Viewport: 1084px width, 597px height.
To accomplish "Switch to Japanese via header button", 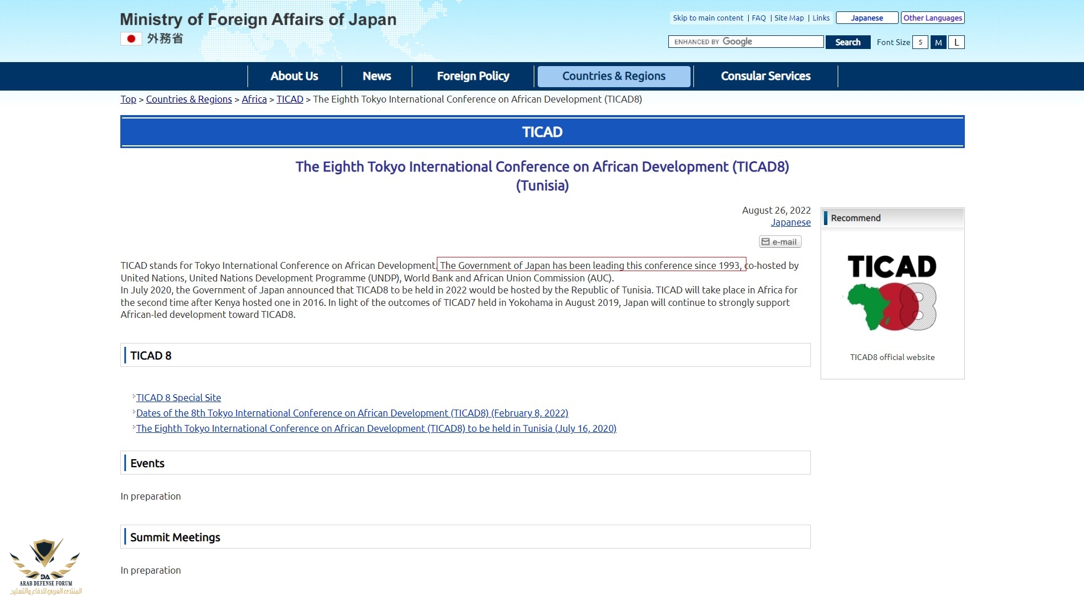I will click(866, 18).
